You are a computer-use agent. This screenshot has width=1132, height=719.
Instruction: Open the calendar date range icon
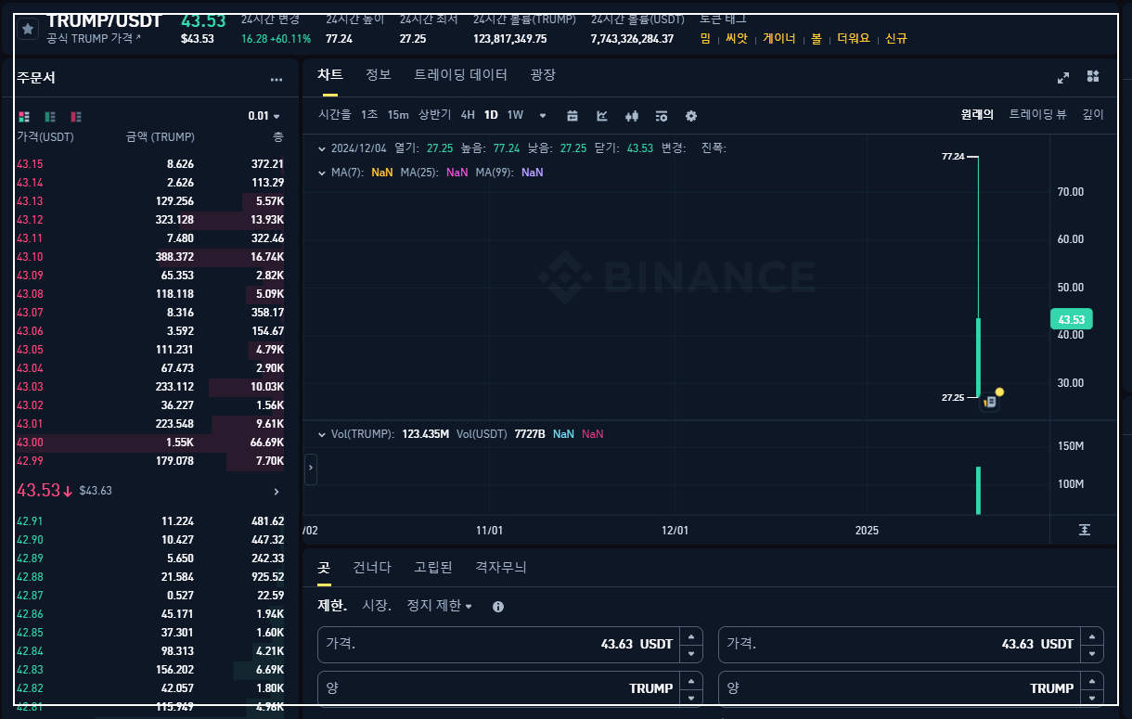572,116
